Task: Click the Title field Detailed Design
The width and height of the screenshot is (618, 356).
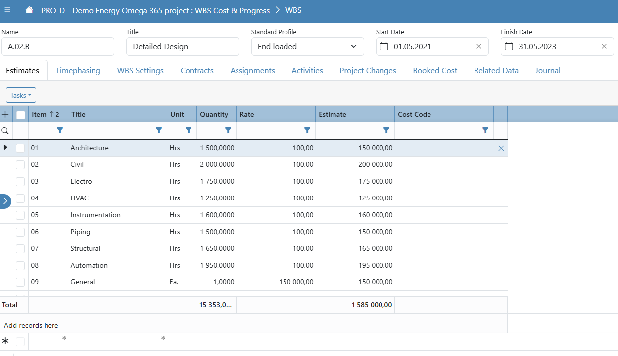Action: pyautogui.click(x=183, y=46)
